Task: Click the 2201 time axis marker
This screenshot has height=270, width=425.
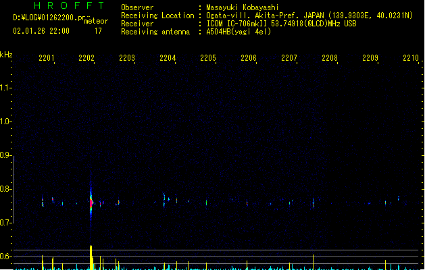Action: coord(47,58)
